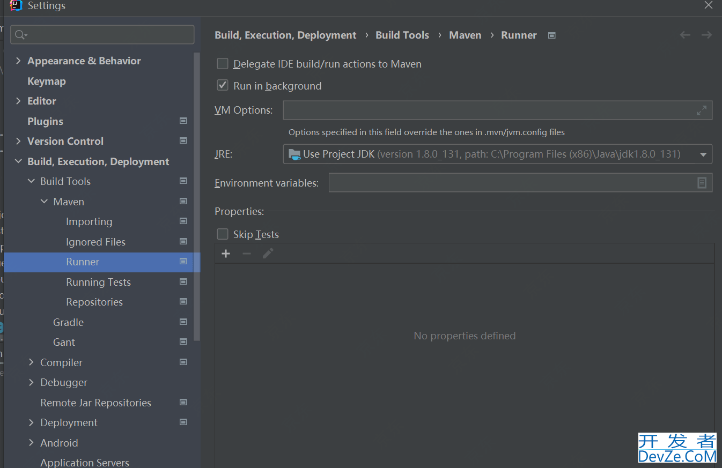
Task: Click the project-level icon beside Deployment
Action: [x=183, y=422]
